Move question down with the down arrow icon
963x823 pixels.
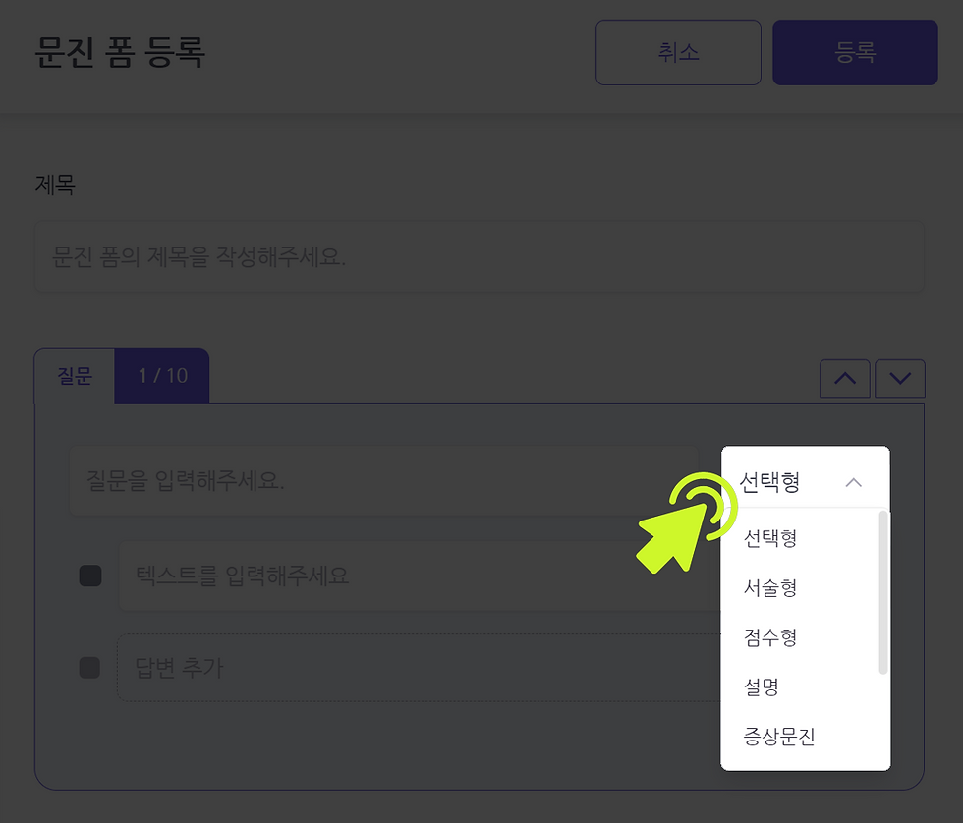(x=900, y=379)
